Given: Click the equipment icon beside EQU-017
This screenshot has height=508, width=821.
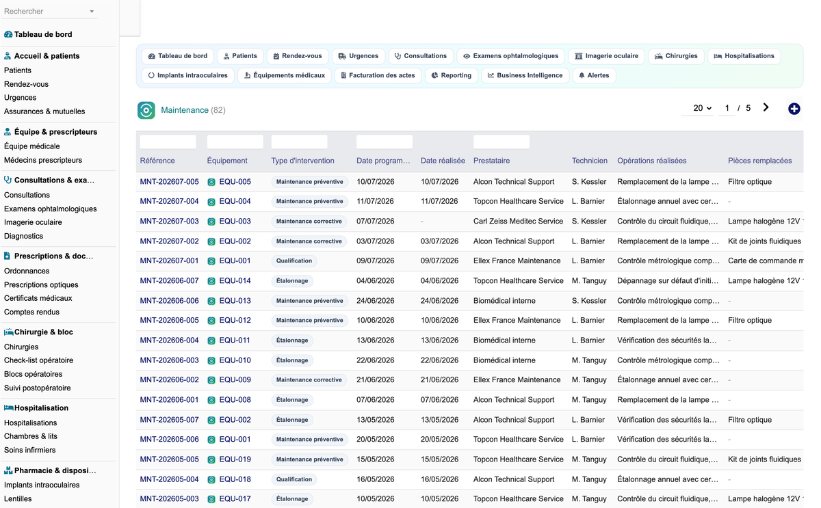Looking at the screenshot, I should point(211,499).
